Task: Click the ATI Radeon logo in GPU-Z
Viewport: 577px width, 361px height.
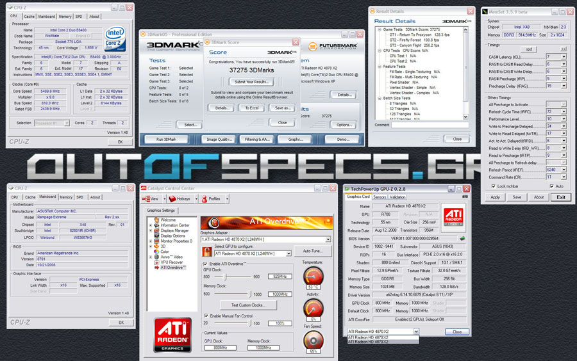Action: coord(453,217)
